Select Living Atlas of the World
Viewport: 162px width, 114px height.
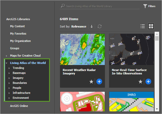[28, 63]
